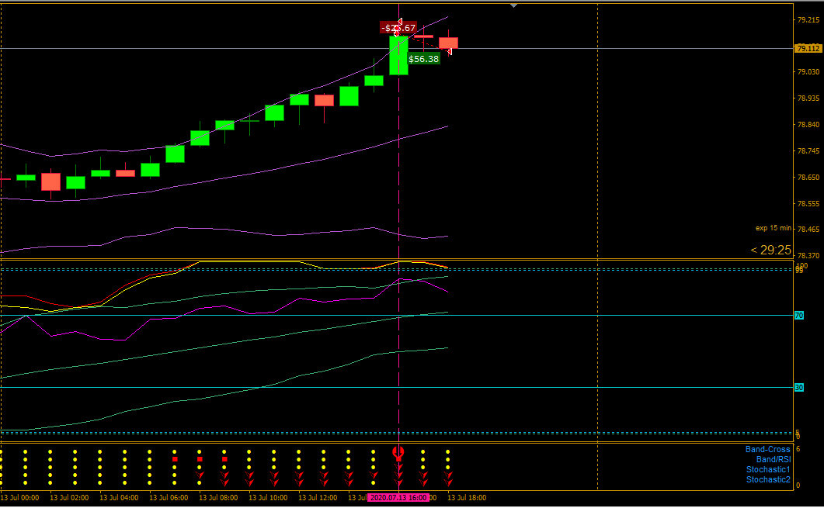Image resolution: width=824 pixels, height=508 pixels.
Task: Click the 79.215 price scale label
Action: [x=808, y=20]
